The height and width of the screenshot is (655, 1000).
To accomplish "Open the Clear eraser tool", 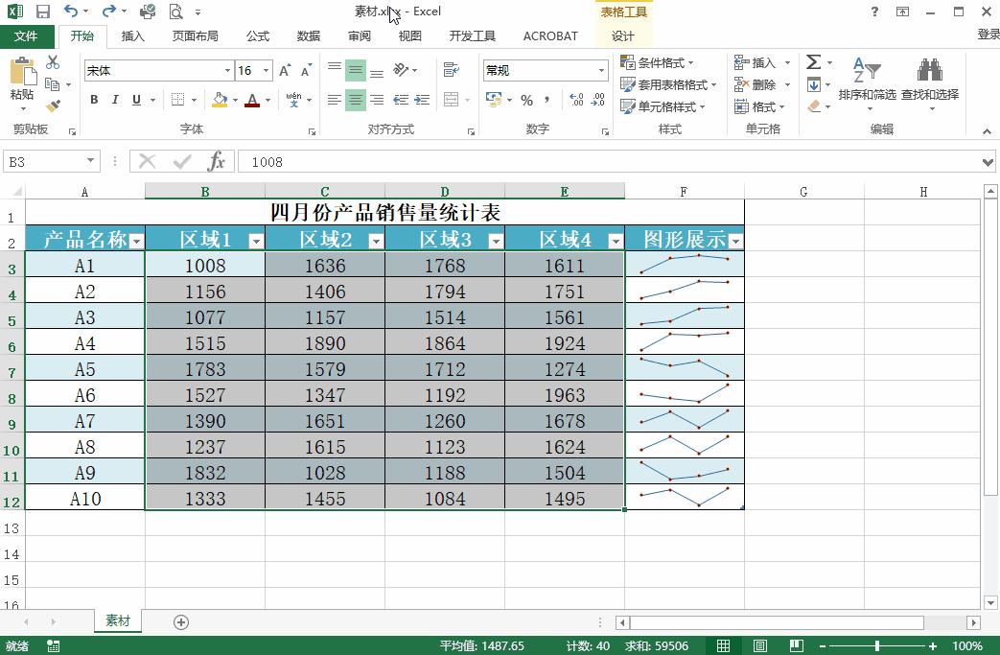I will pyautogui.click(x=814, y=105).
